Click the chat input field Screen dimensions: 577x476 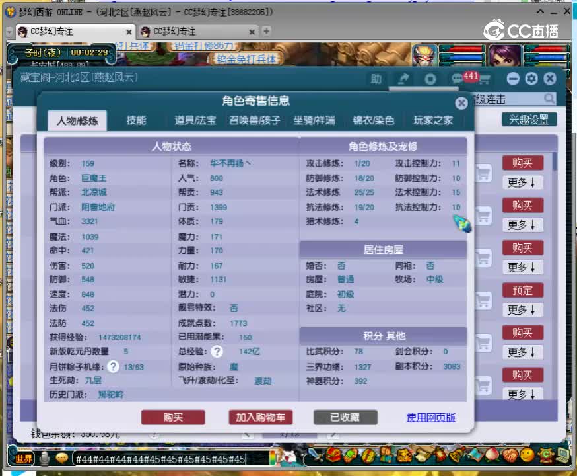[170, 459]
